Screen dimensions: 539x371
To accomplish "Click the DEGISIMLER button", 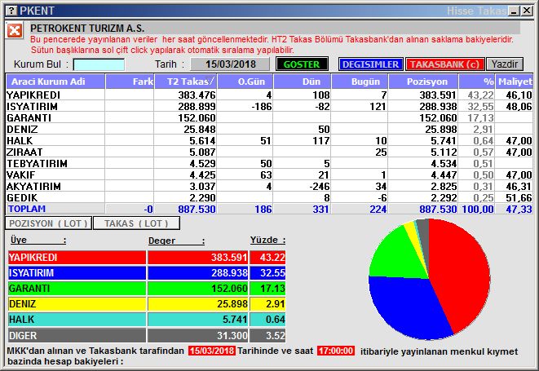I will pos(370,64).
